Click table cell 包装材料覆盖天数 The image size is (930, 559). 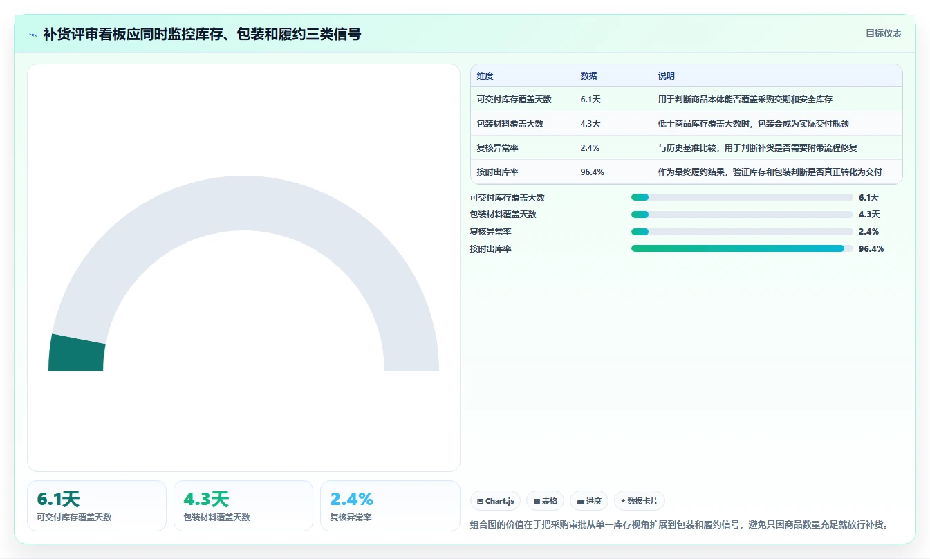click(510, 124)
